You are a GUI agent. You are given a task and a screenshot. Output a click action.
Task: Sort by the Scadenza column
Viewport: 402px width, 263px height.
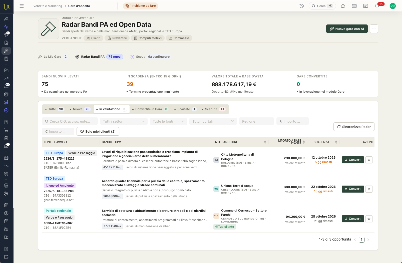[x=325, y=142]
